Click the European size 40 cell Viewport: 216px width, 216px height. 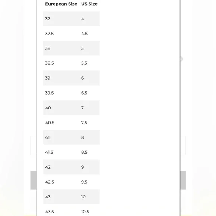(x=48, y=108)
